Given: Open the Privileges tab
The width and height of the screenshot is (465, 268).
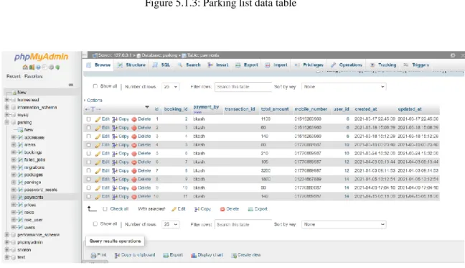Looking at the screenshot, I should pos(309,65).
